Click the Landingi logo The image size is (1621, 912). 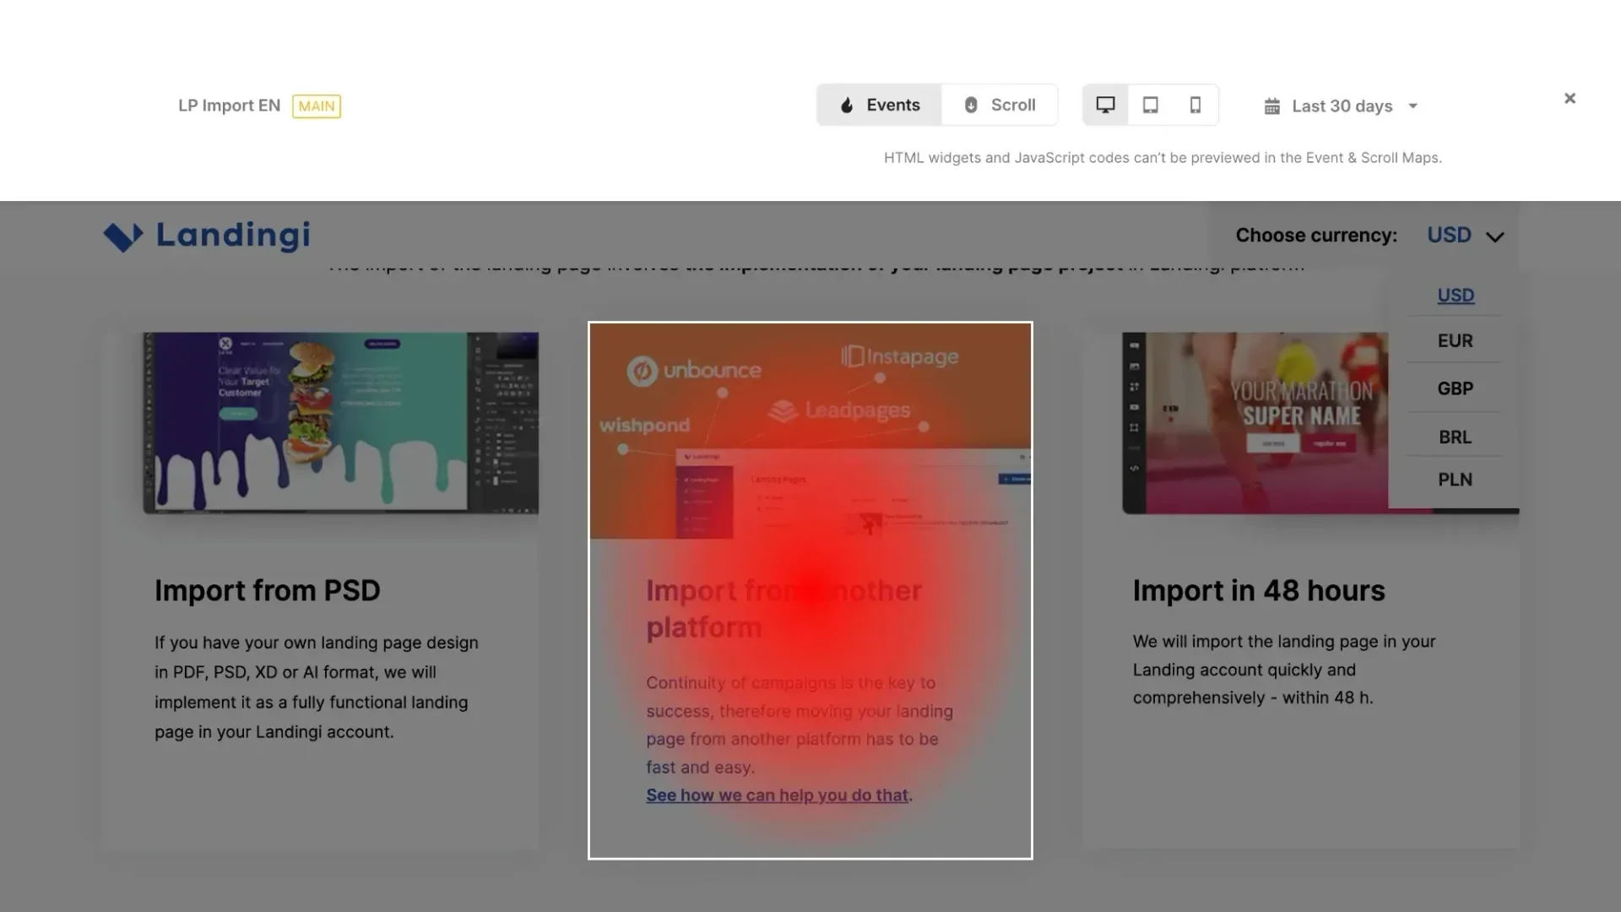click(207, 236)
